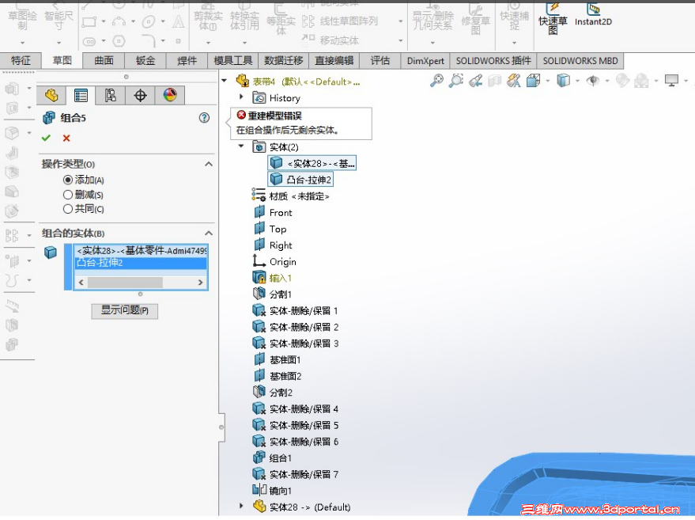Open the DisplayManager color sphere tab
The height and width of the screenshot is (520, 695).
click(x=170, y=96)
